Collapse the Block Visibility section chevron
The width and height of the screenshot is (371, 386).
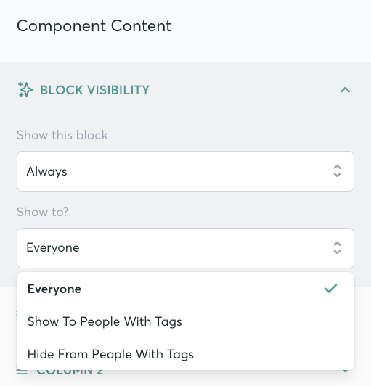tap(345, 90)
